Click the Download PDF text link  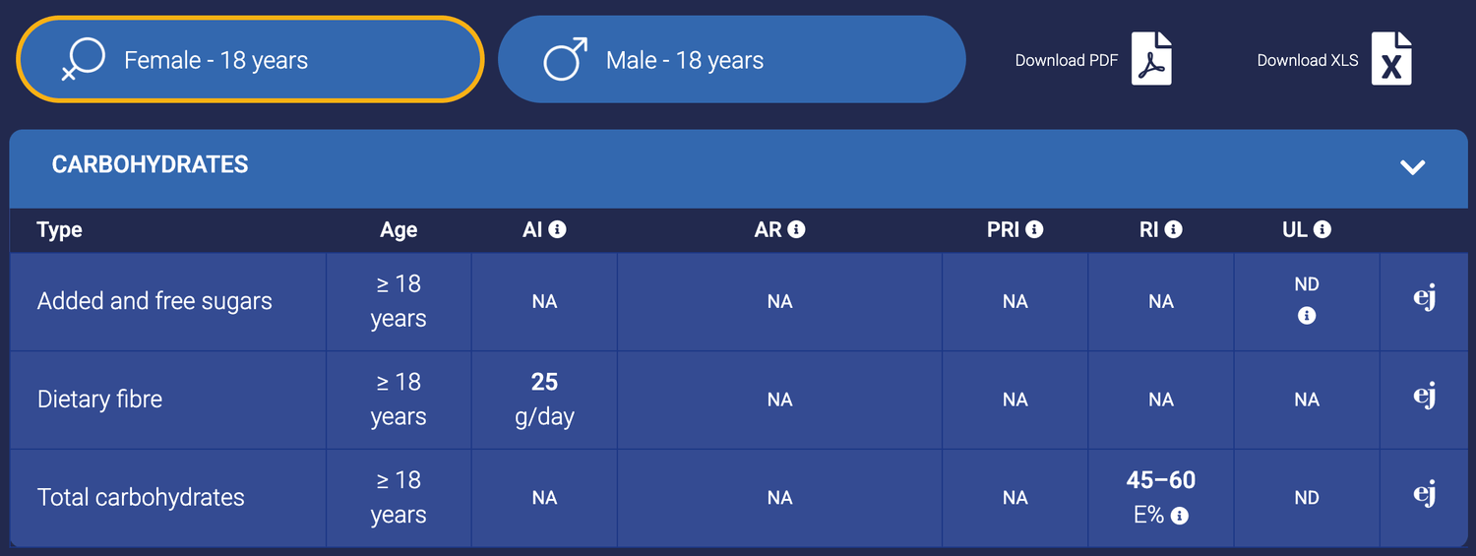coord(1066,60)
